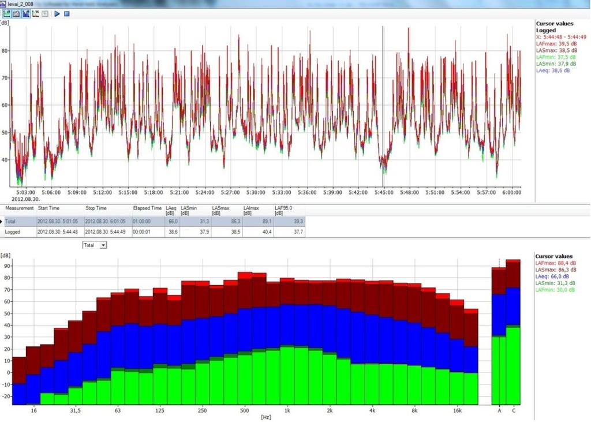This screenshot has height=422, width=591.
Task: Click the Logged start time 5:44:48 cell
Action: [60, 232]
